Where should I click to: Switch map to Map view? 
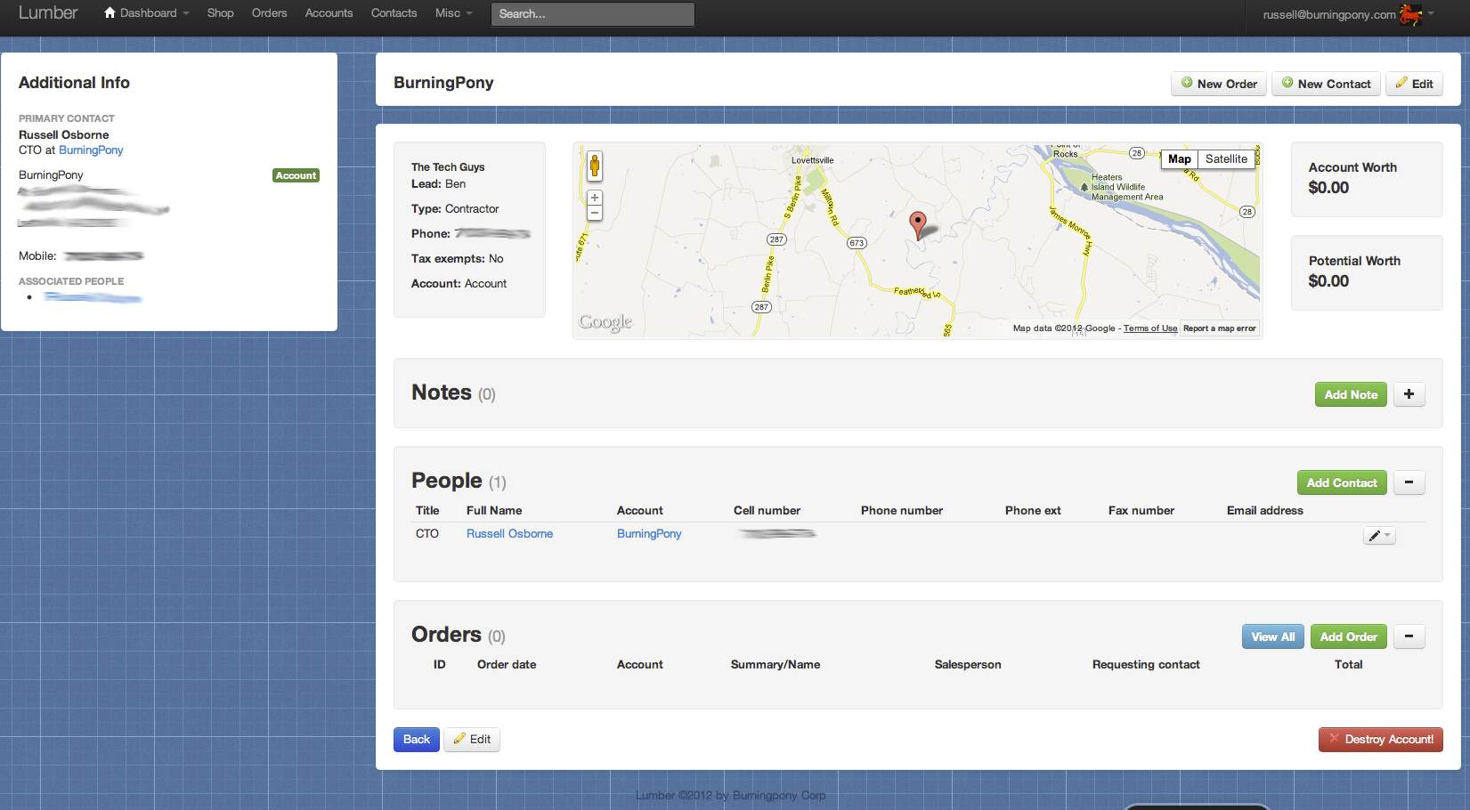pyautogui.click(x=1179, y=159)
